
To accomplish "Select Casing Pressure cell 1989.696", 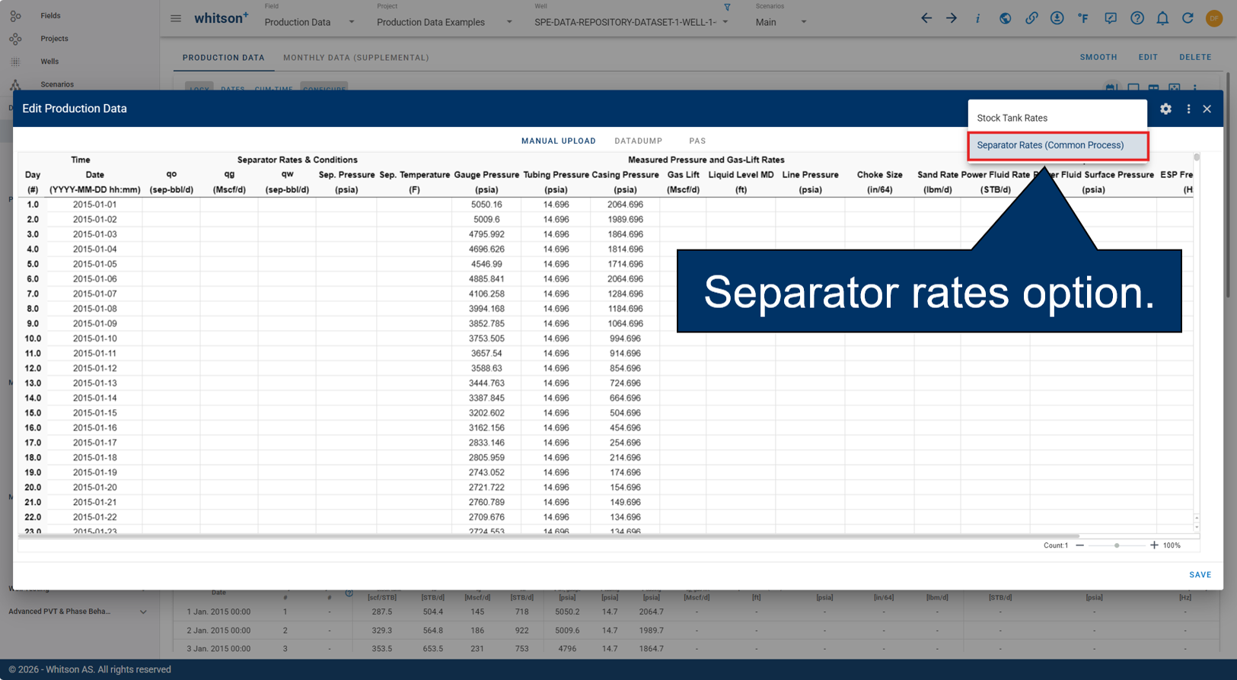I will [625, 220].
